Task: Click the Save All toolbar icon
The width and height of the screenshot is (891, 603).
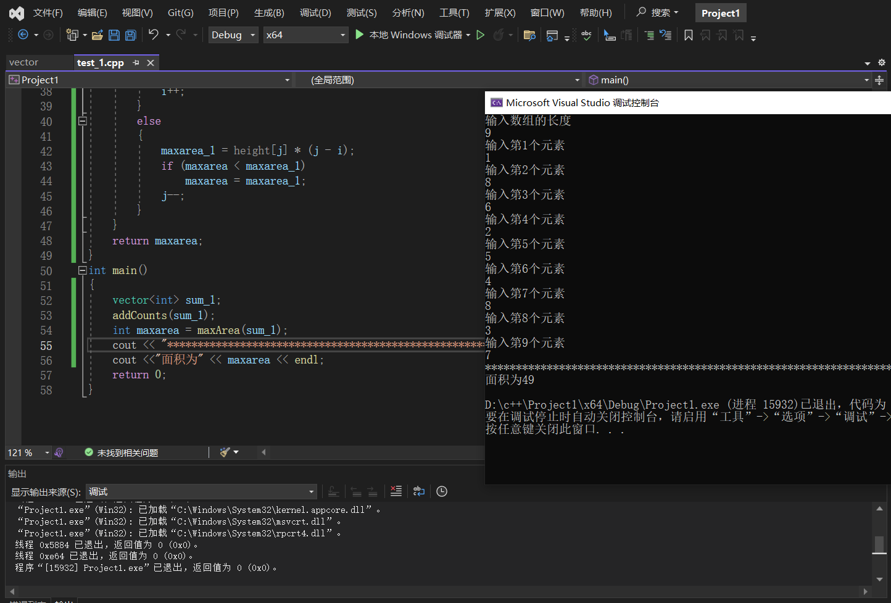Action: point(131,35)
